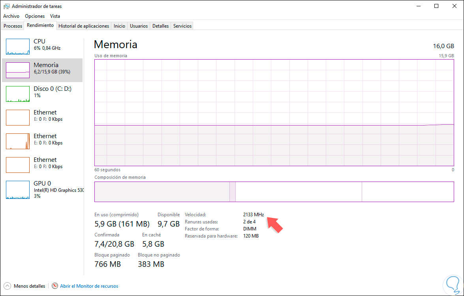Image resolution: width=464 pixels, height=296 pixels.
Task: Collapse view with Menos detalles chevron icon
Action: tap(8, 286)
